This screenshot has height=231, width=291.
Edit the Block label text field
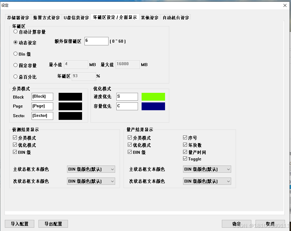42,97
